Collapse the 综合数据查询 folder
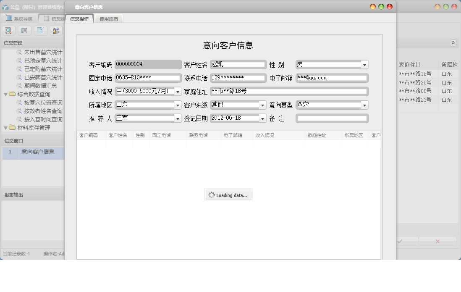461x292 pixels. point(5,94)
